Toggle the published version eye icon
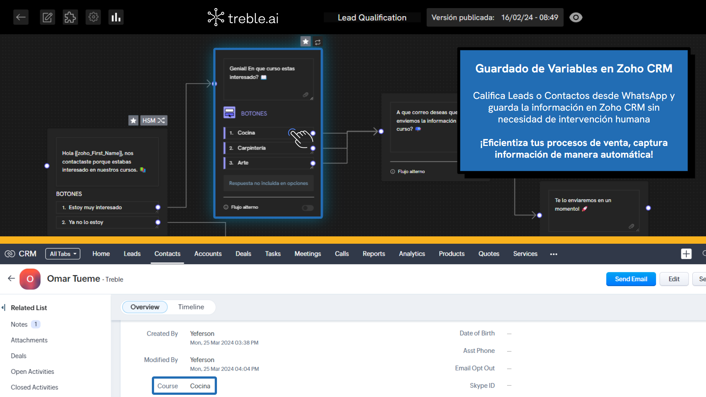Screen dimensions: 706x397 [x=576, y=17]
